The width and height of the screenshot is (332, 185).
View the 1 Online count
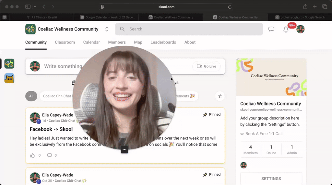[x=271, y=150]
